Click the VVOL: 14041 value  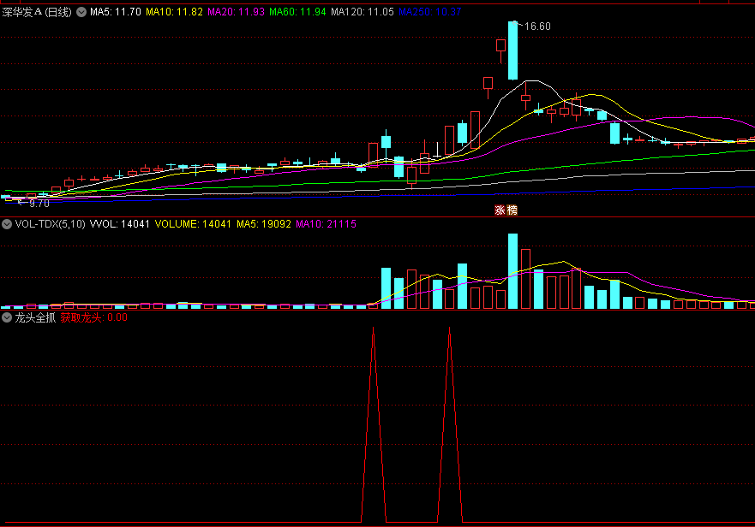pos(120,224)
